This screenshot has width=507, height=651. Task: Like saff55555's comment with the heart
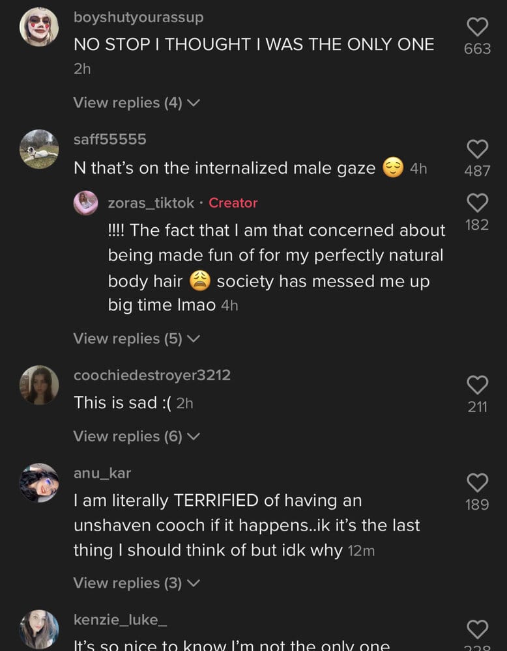478,149
